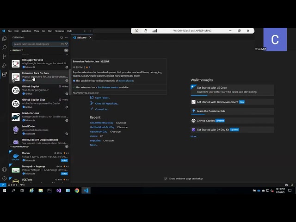
Task: Open the GitHub Copilot walkthrough
Action: pos(232,121)
